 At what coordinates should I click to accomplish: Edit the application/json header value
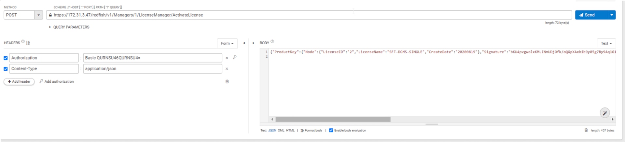[153, 69]
